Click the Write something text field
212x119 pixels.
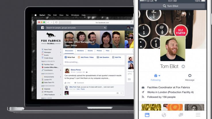[94, 62]
